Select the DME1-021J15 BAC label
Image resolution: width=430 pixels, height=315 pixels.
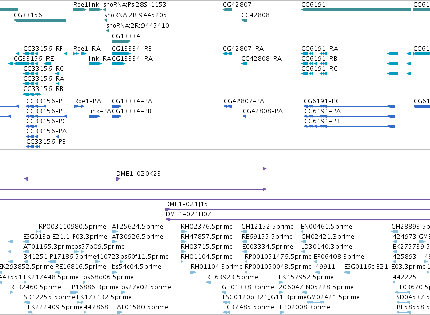click(x=186, y=204)
